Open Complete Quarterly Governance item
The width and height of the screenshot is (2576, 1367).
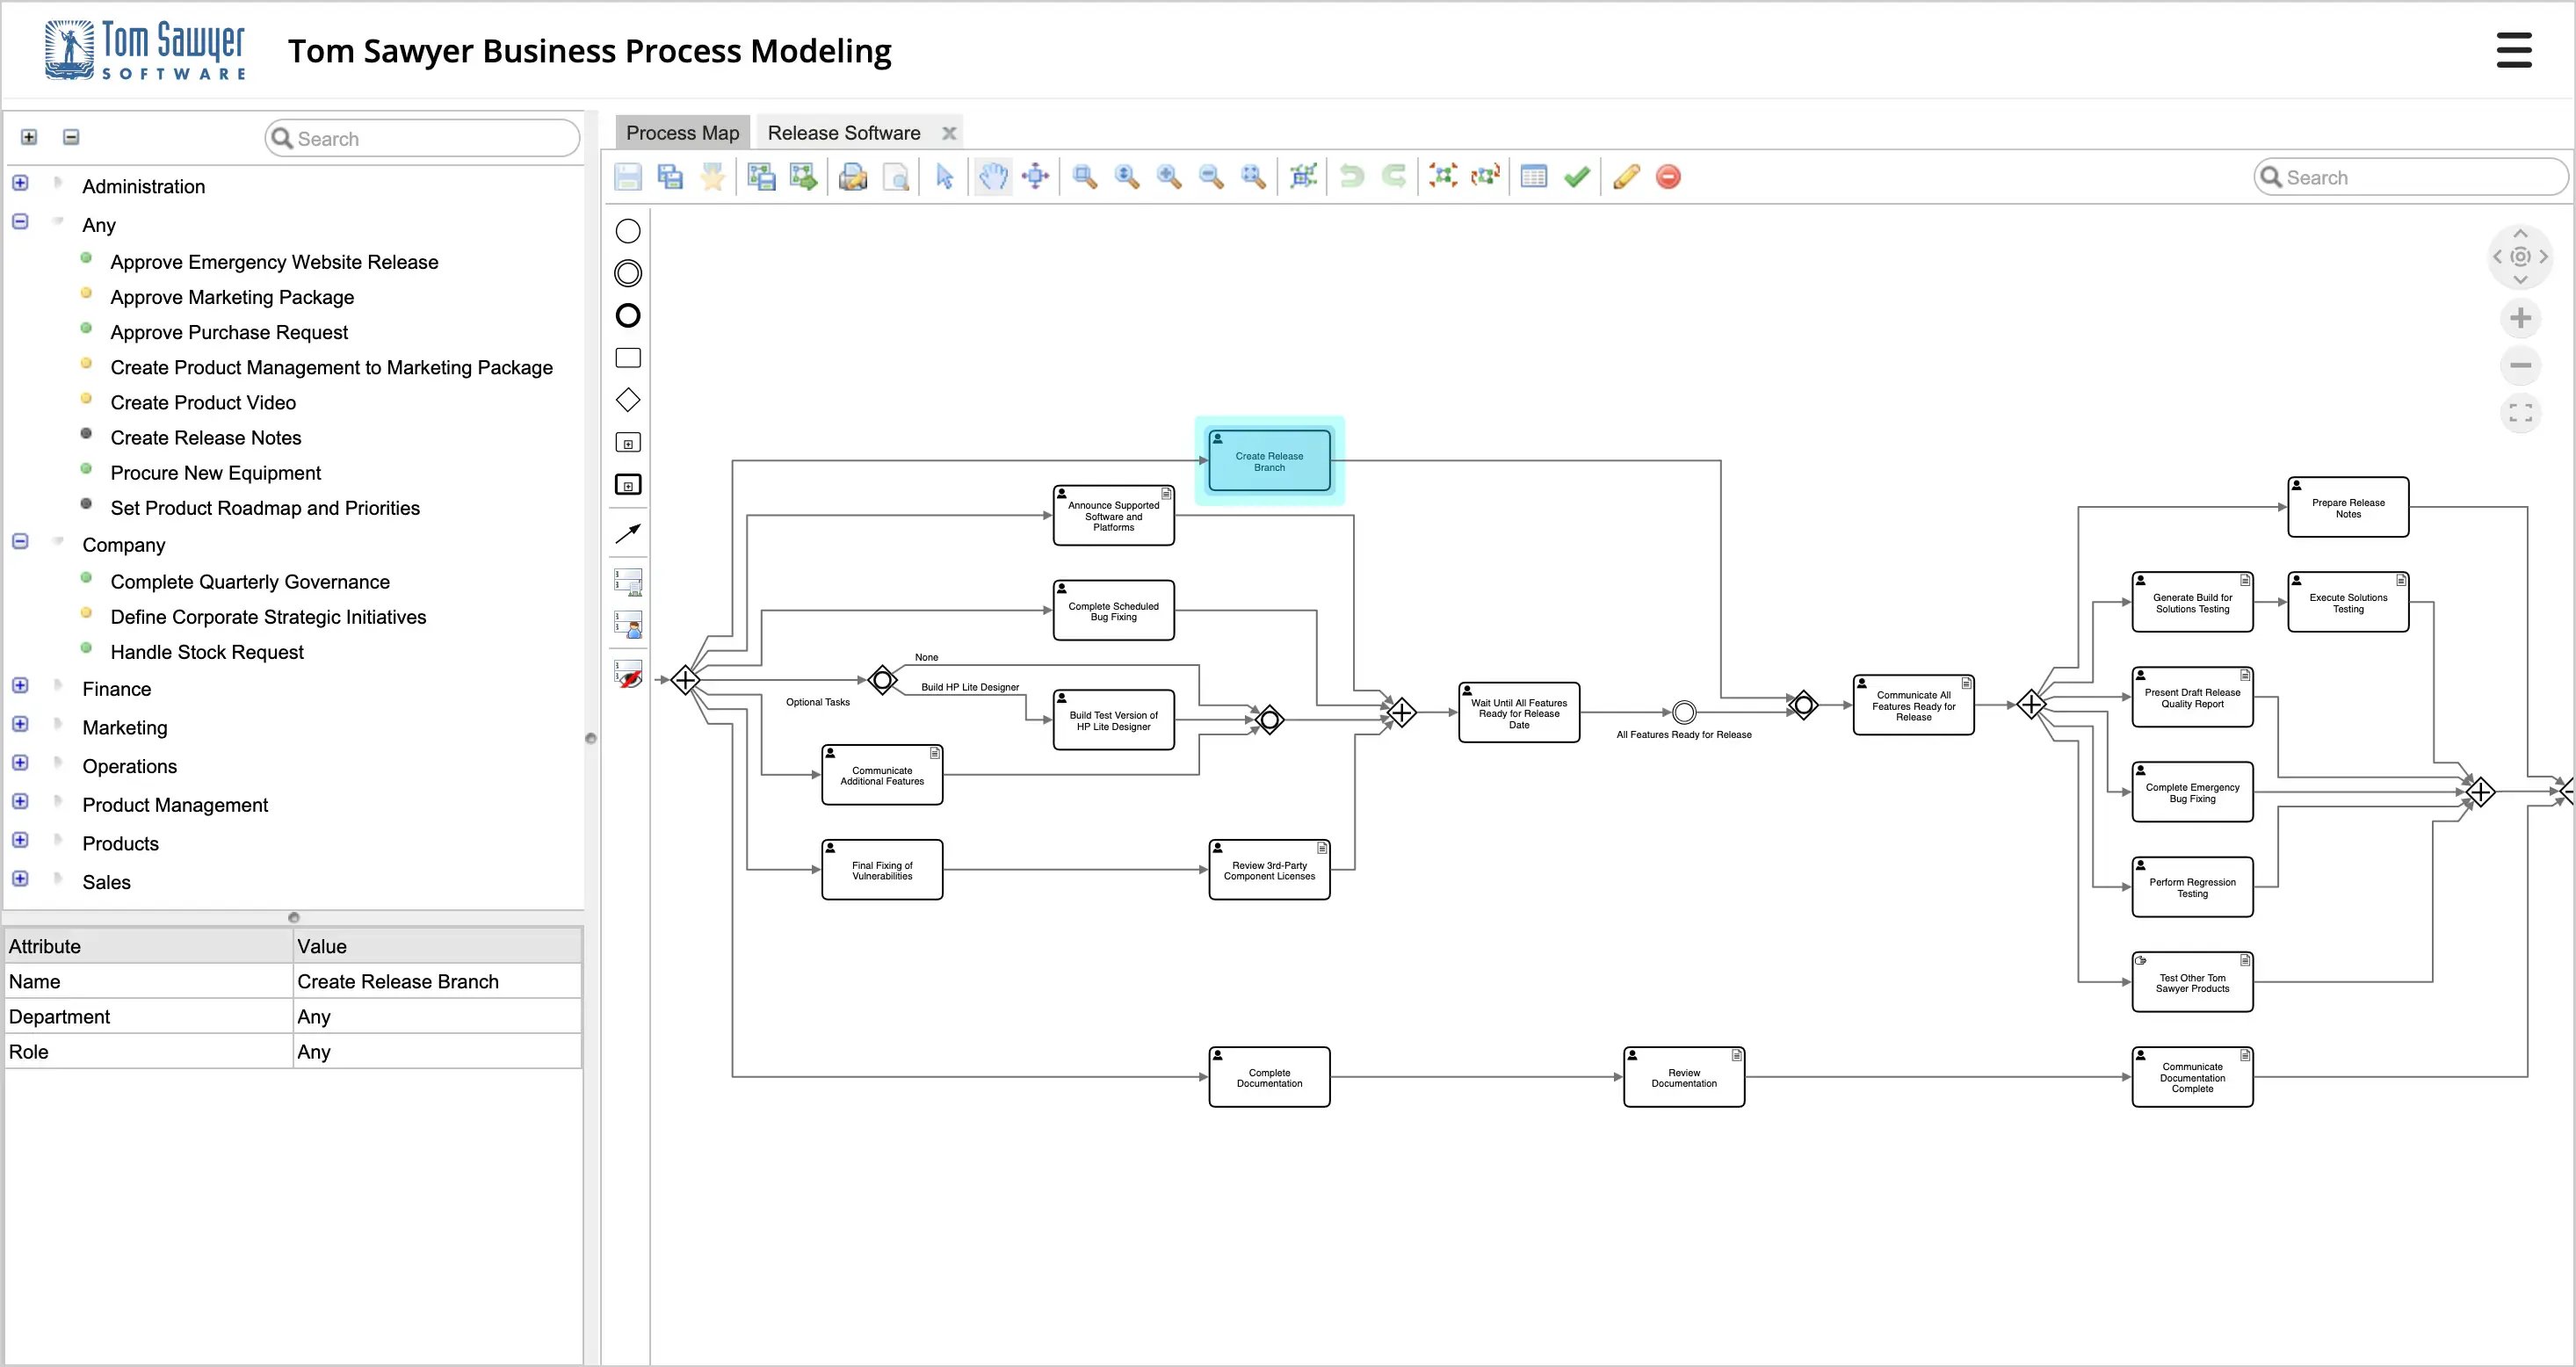250,582
